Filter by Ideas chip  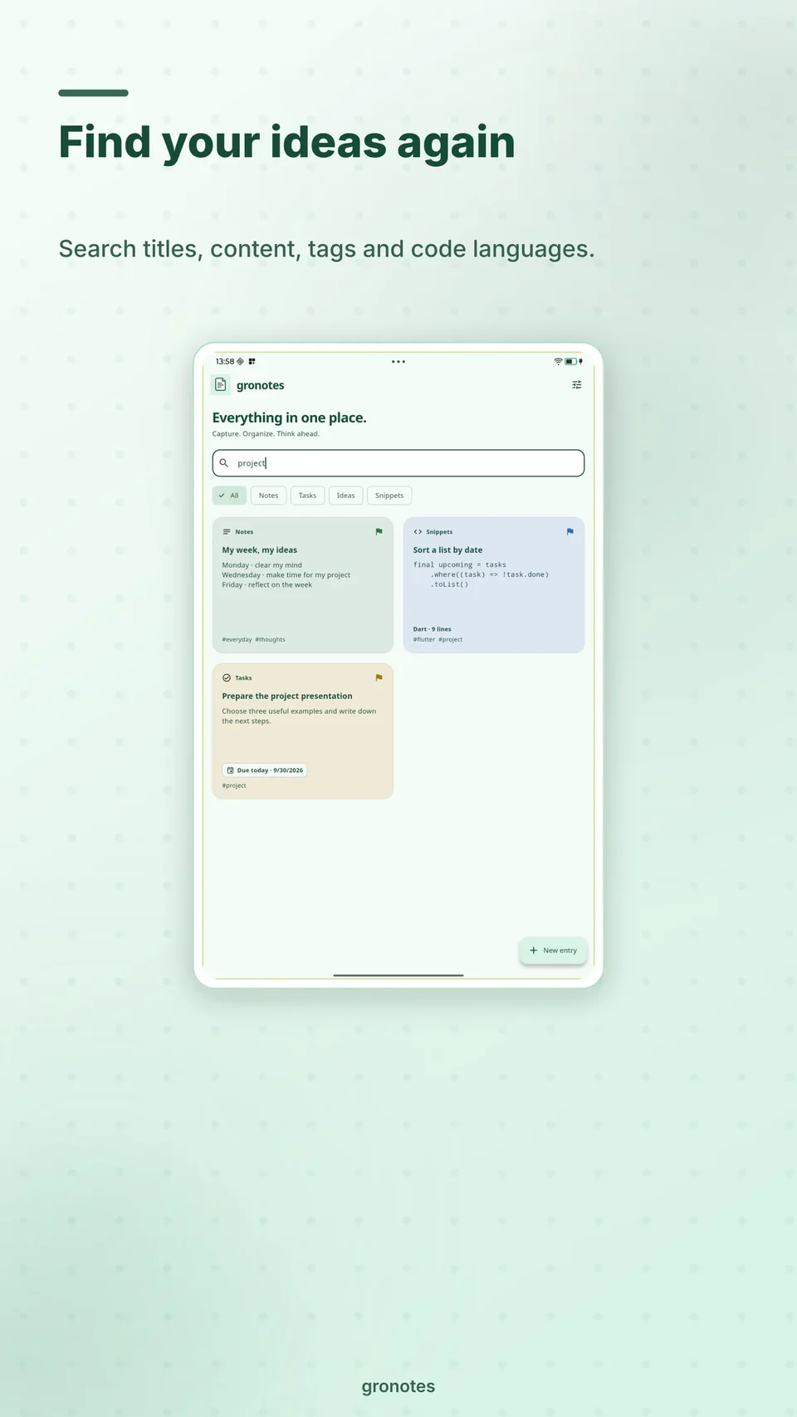click(x=345, y=496)
